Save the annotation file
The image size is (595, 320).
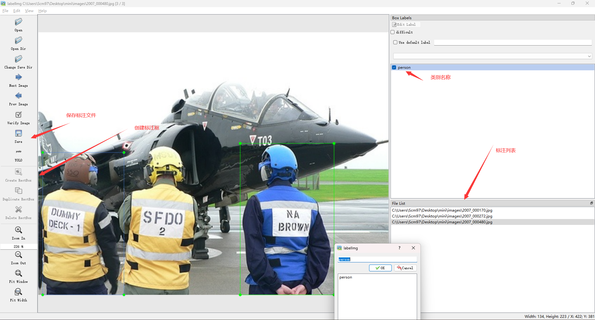coord(19,133)
